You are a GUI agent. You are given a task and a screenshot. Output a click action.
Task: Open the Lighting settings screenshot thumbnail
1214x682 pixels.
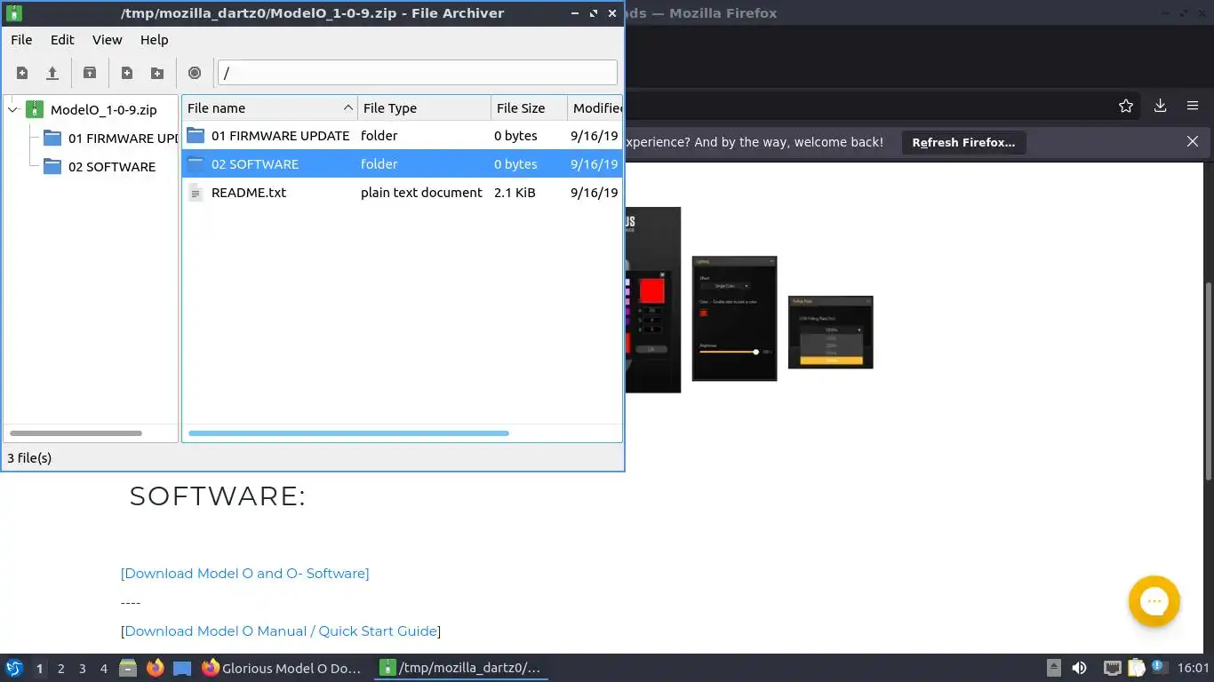734,319
